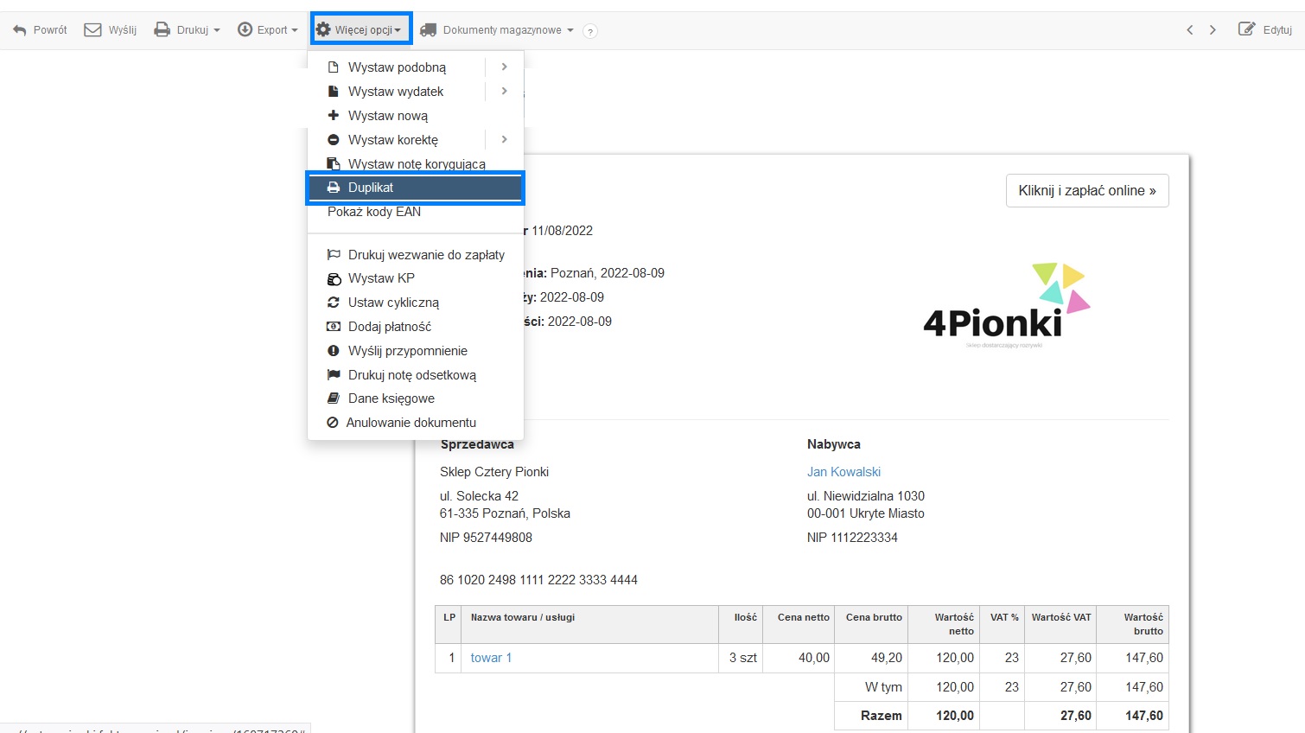Click the Ustaw cykliczną refresh icon
Viewport: 1305px width, 733px height.
[x=334, y=303]
